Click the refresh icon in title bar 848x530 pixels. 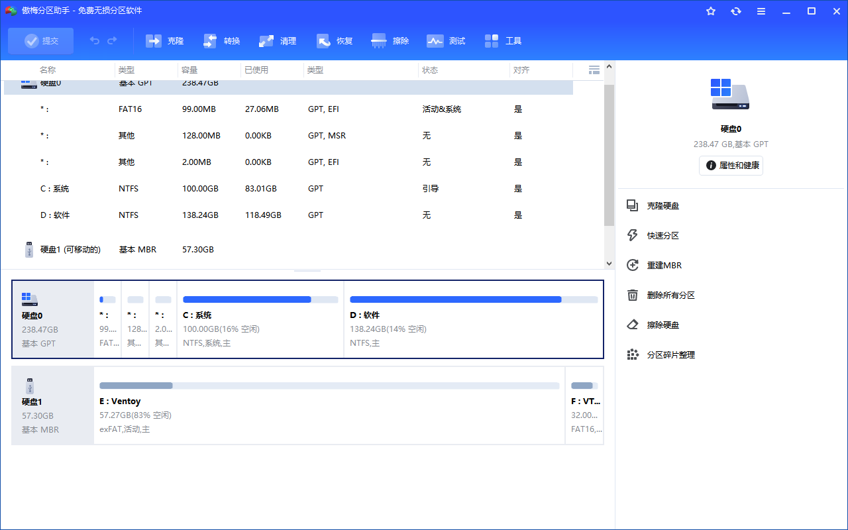pyautogui.click(x=736, y=11)
